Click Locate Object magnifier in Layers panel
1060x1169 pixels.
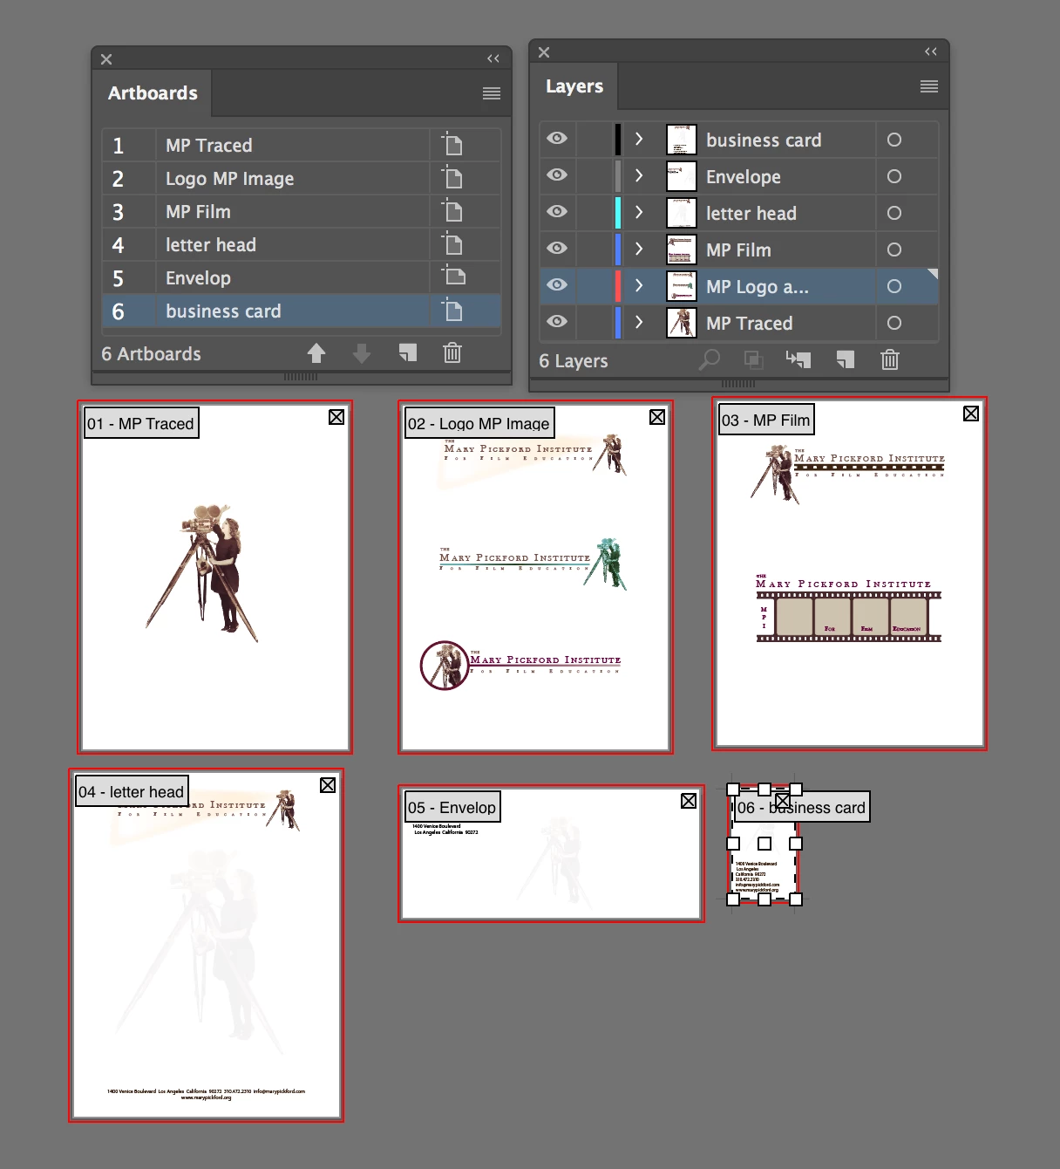[x=710, y=359]
